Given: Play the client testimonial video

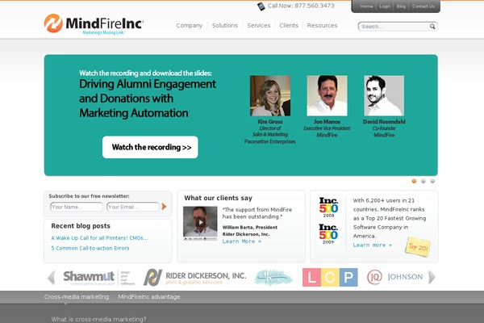Looking at the screenshot, I should click(200, 222).
